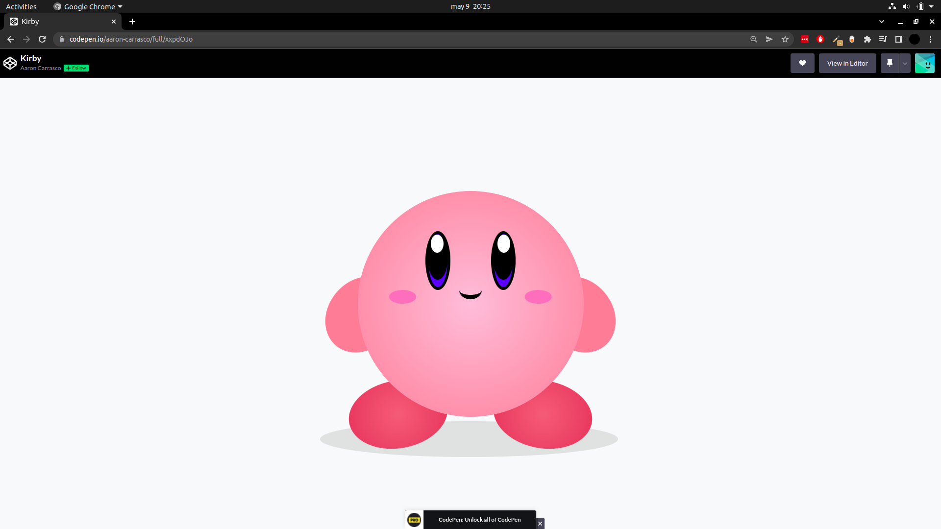Viewport: 941px width, 529px height.
Task: Open the clock showing may 9 20:25
Action: [x=470, y=6]
